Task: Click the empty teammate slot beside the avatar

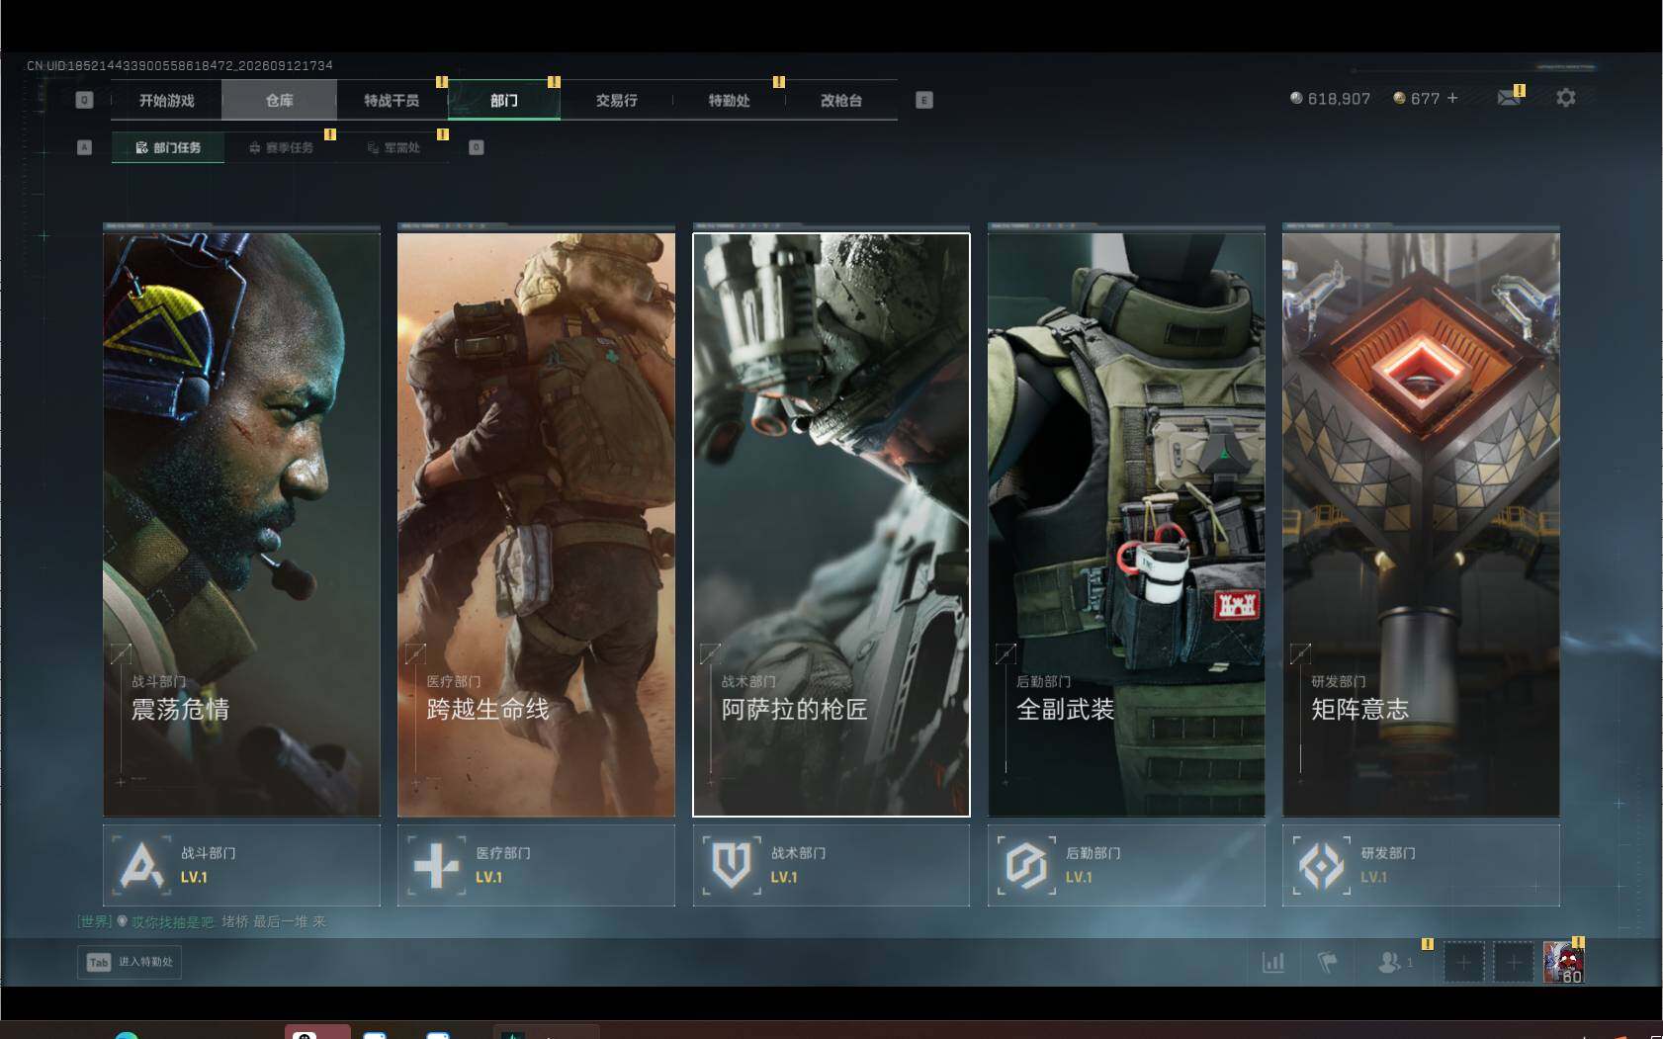Action: pyautogui.click(x=1513, y=962)
